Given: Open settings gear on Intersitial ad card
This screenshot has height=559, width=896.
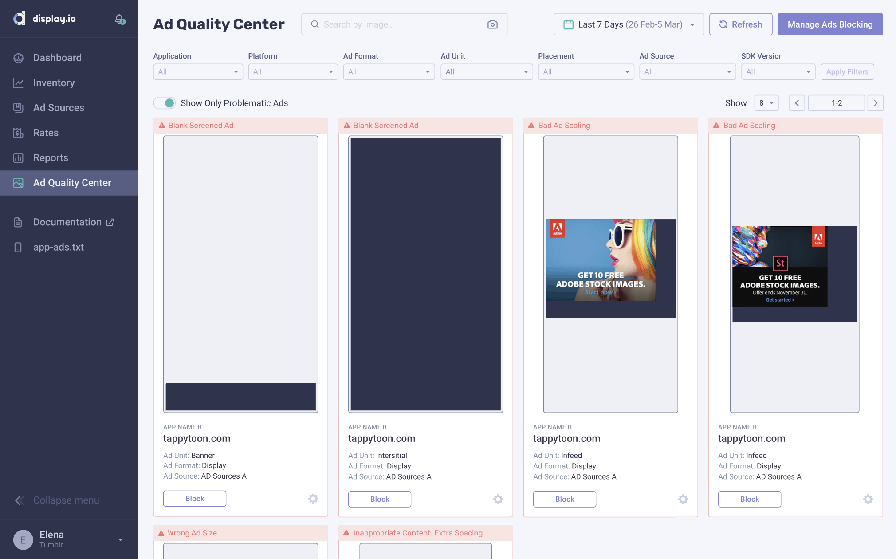Looking at the screenshot, I should point(498,499).
